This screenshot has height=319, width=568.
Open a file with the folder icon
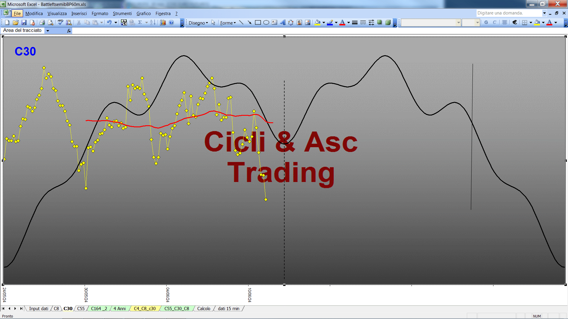[x=16, y=22]
